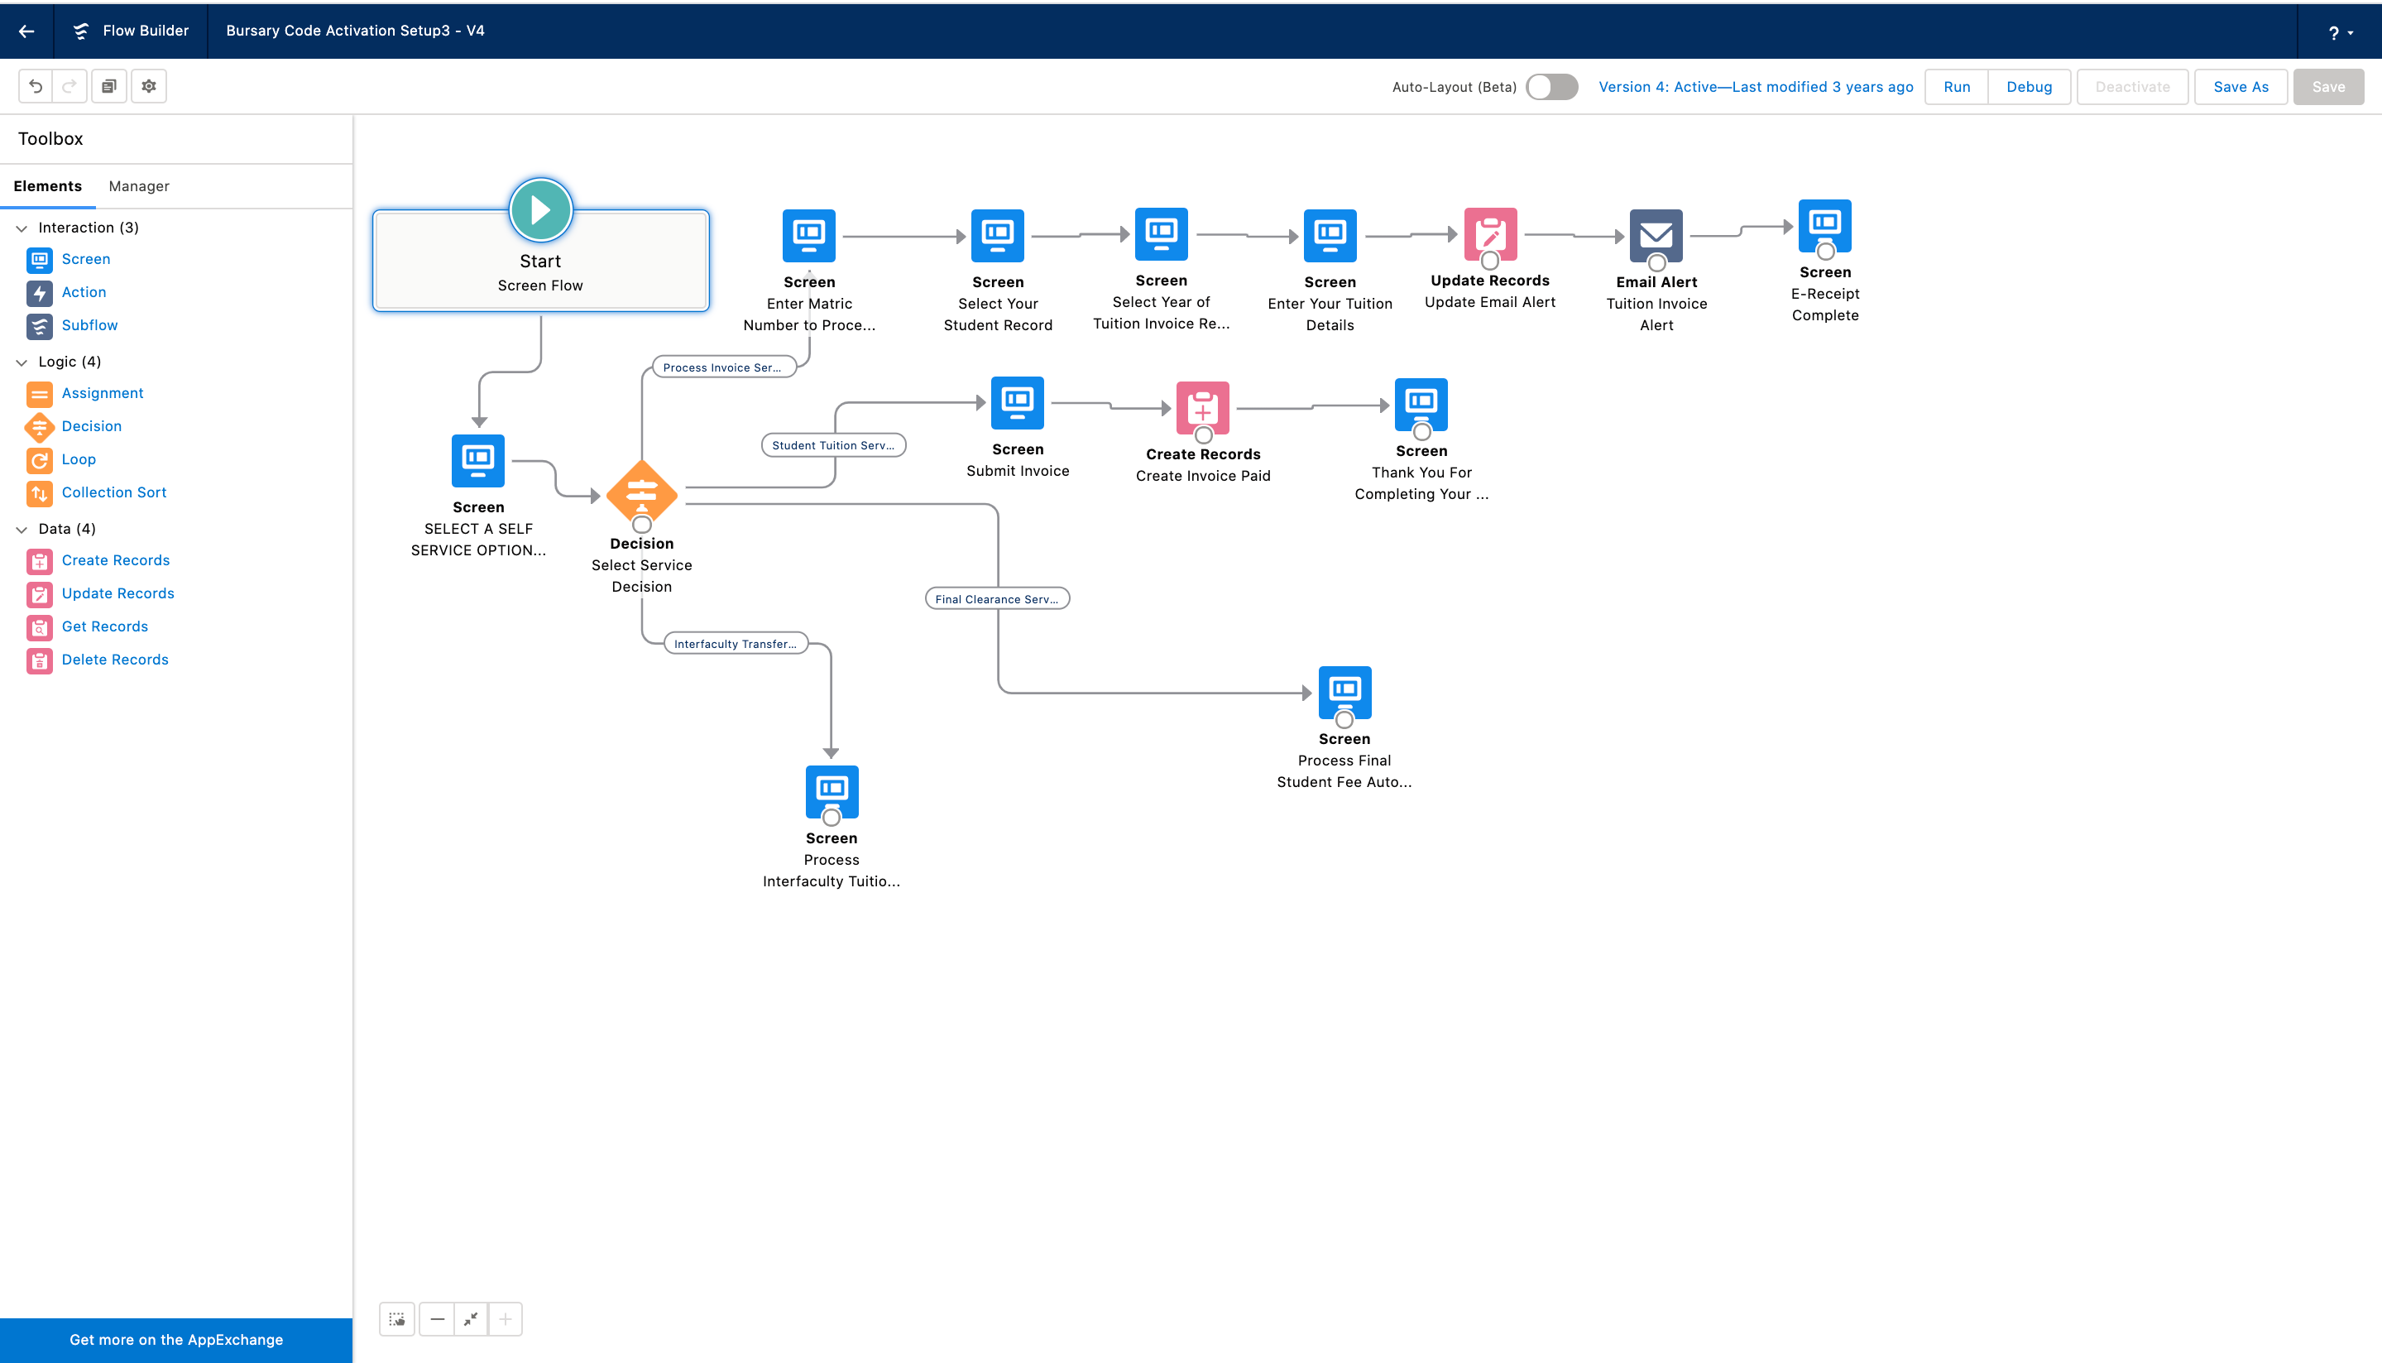This screenshot has height=1363, width=2382.
Task: Switch to the Elements tab
Action: (x=48, y=185)
